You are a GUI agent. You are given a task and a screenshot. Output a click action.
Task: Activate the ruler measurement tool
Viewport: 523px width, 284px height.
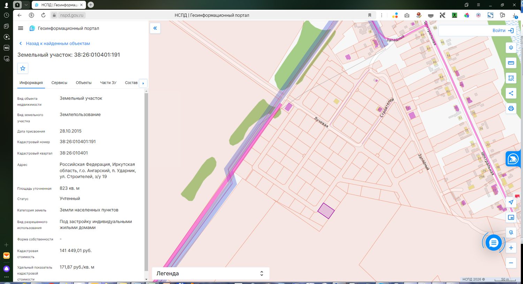(x=511, y=63)
